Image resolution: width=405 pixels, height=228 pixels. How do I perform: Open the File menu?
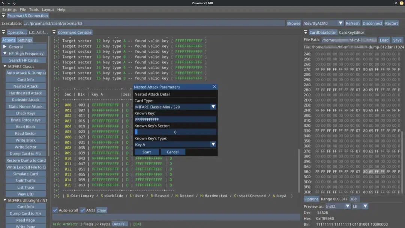[x=23, y=9]
